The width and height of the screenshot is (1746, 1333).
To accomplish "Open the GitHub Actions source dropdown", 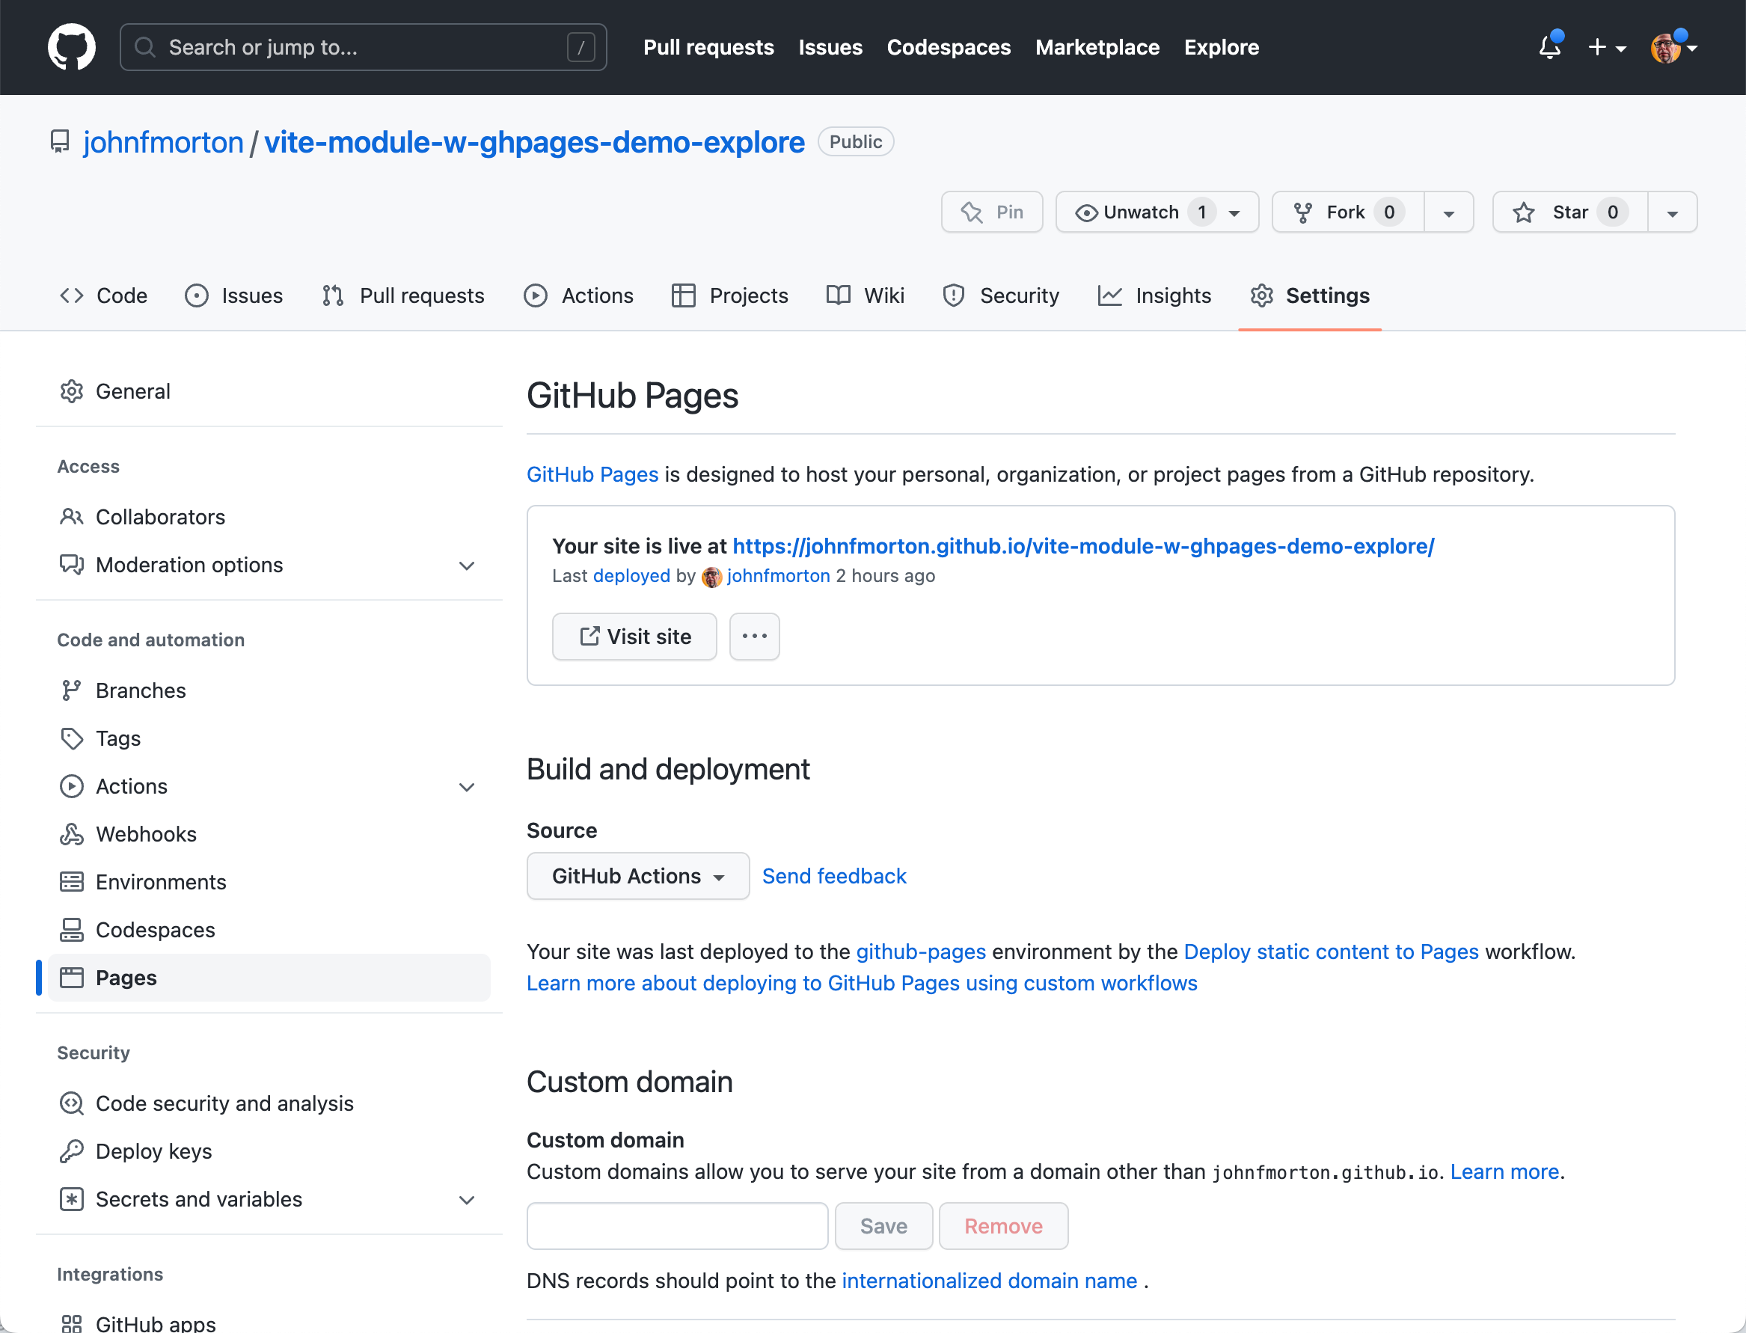I will tap(638, 876).
